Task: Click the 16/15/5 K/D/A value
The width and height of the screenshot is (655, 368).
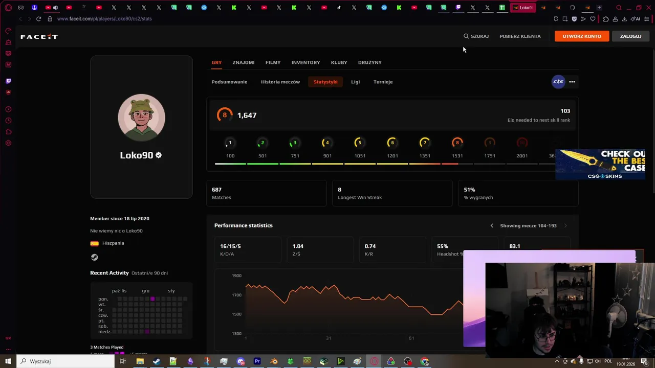Action: coord(230,246)
